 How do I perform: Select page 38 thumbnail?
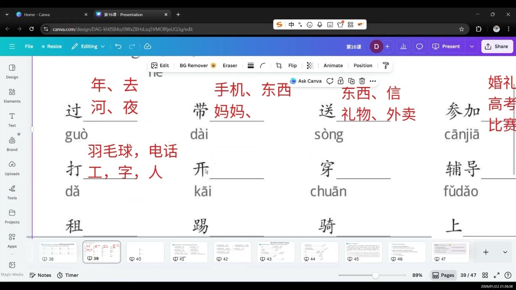[58, 252]
